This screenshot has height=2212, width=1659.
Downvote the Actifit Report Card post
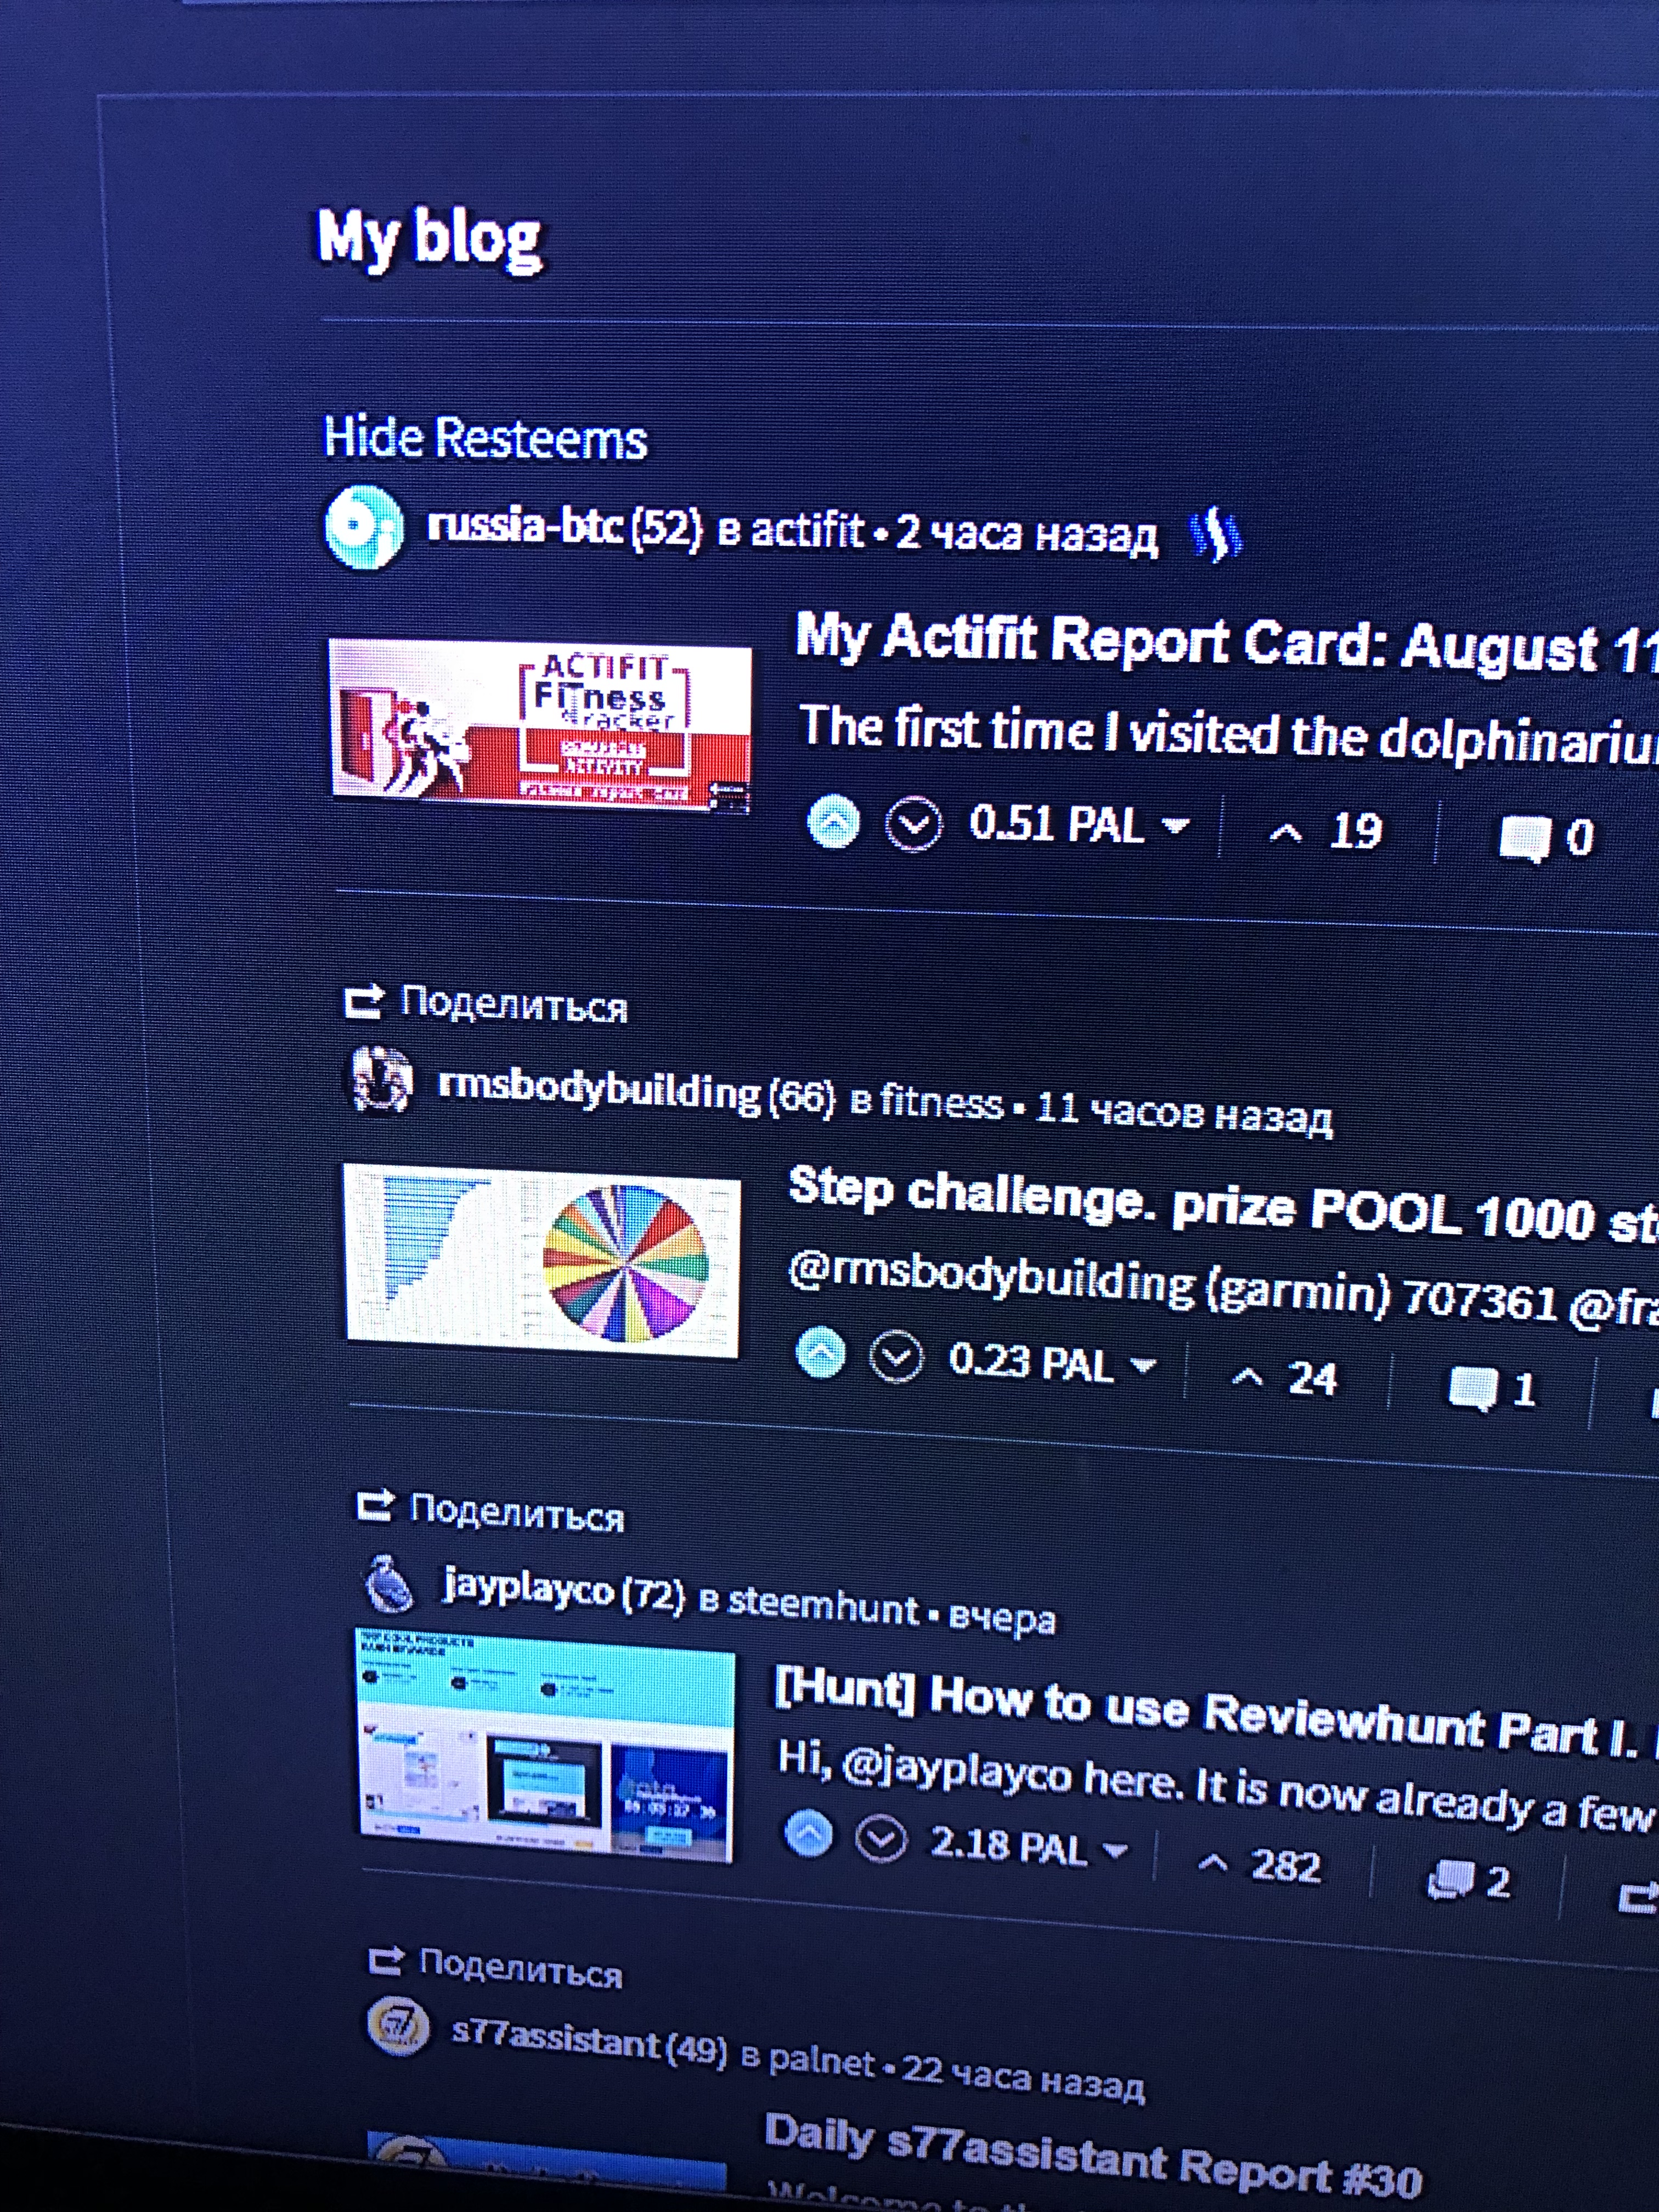point(913,825)
